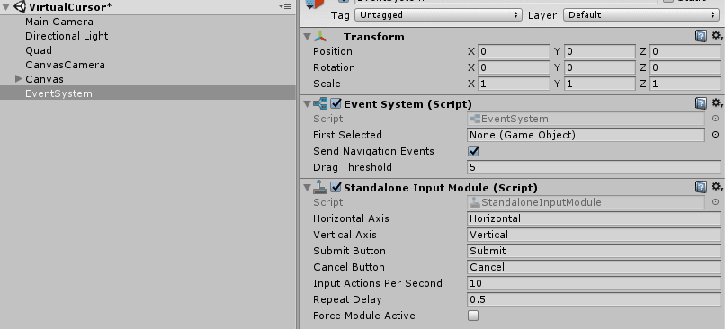Click the Transform axes icon
Viewport: 725px width, 329px height.
pos(320,37)
